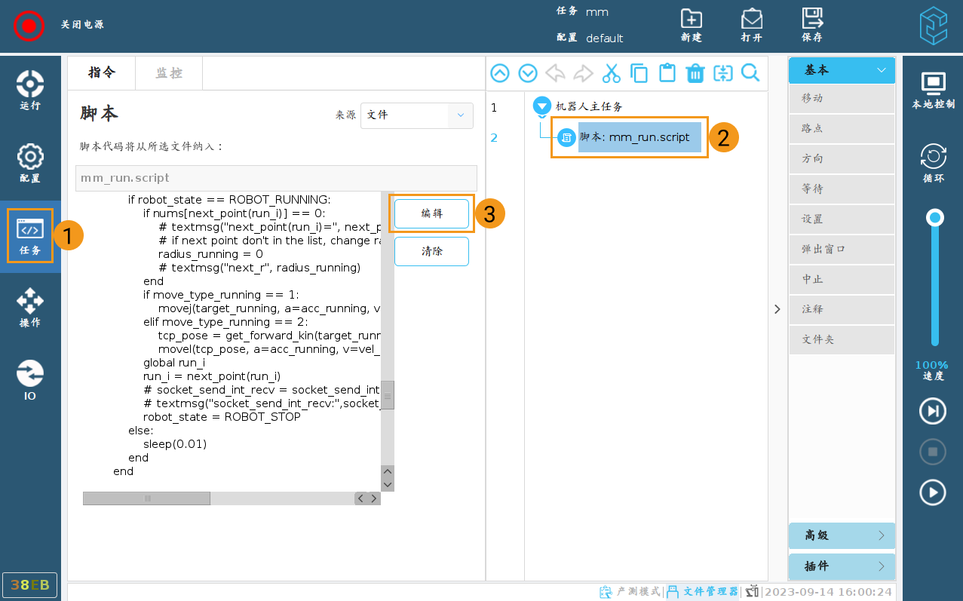963x601 pixels.
Task: Cut the selected task node
Action: tap(611, 73)
